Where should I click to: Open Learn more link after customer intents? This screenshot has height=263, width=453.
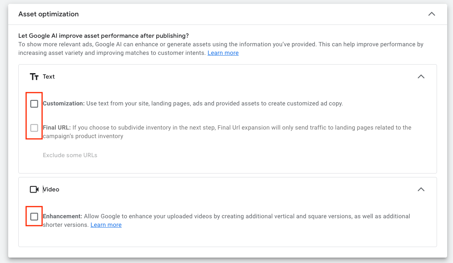point(223,53)
